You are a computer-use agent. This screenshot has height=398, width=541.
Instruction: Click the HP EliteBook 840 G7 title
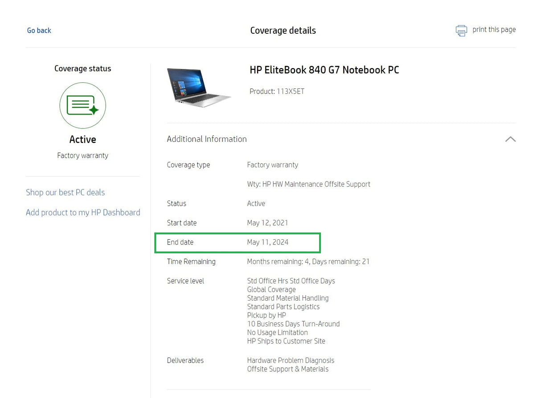coord(324,70)
